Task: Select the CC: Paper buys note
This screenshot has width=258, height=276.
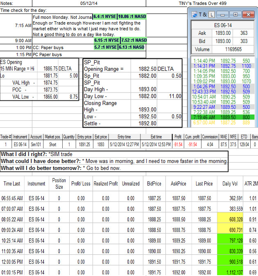Action: pyautogui.click(x=48, y=48)
